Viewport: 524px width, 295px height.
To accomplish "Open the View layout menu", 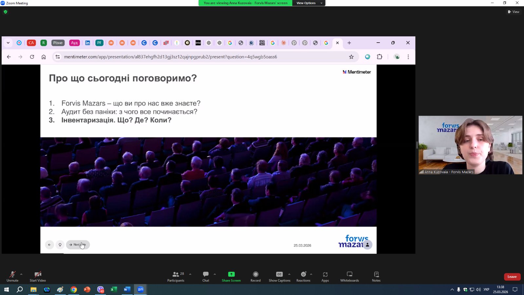I will point(514,12).
